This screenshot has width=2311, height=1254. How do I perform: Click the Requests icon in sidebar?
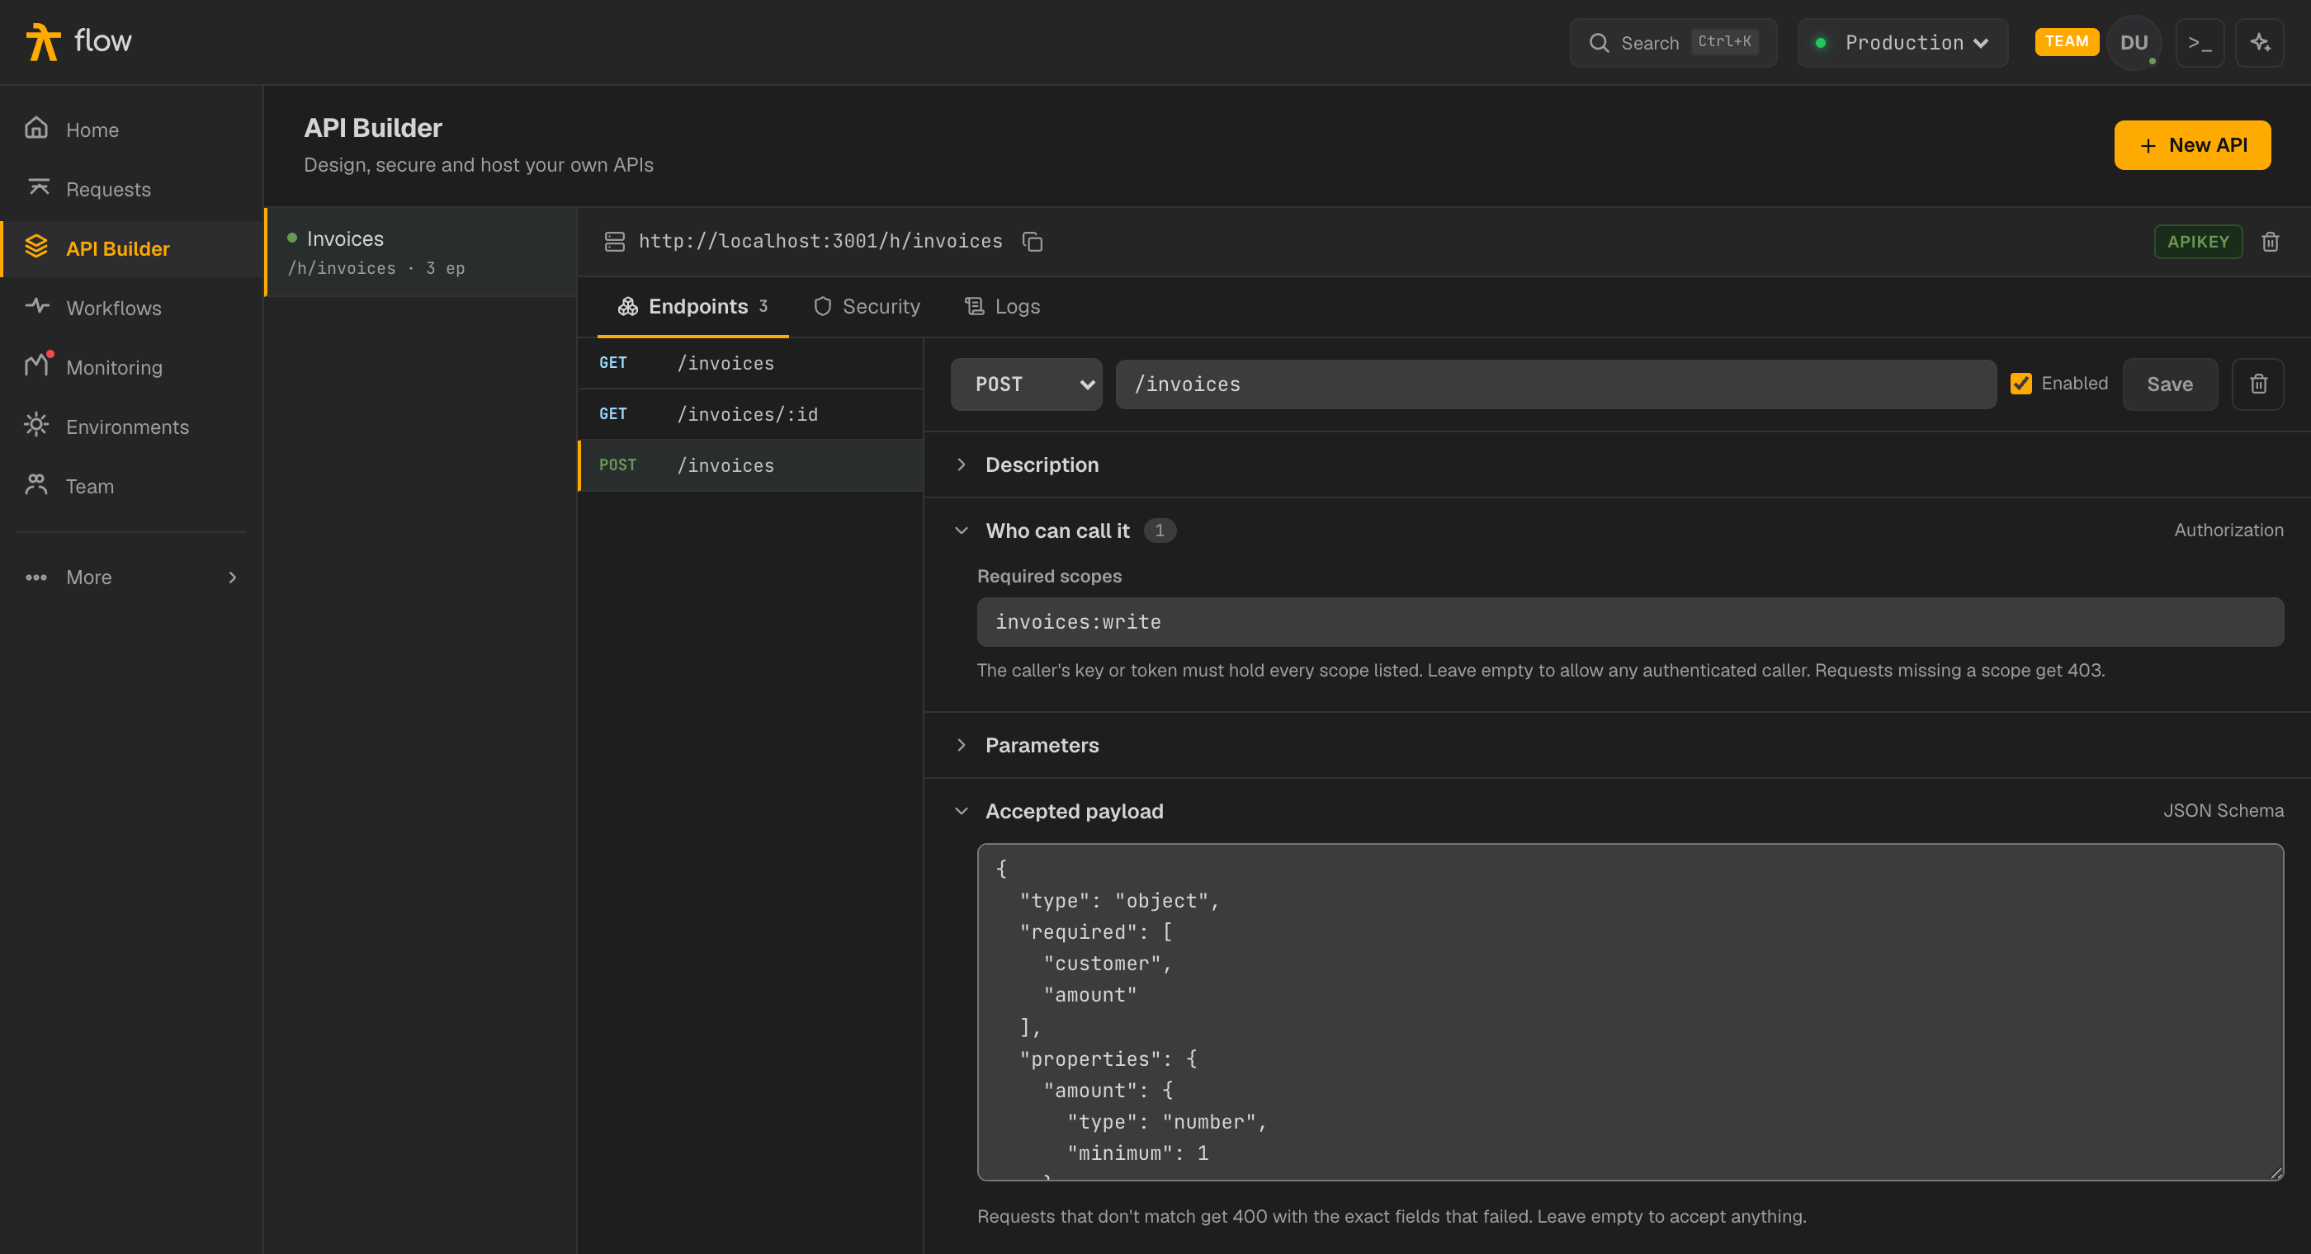tap(39, 186)
